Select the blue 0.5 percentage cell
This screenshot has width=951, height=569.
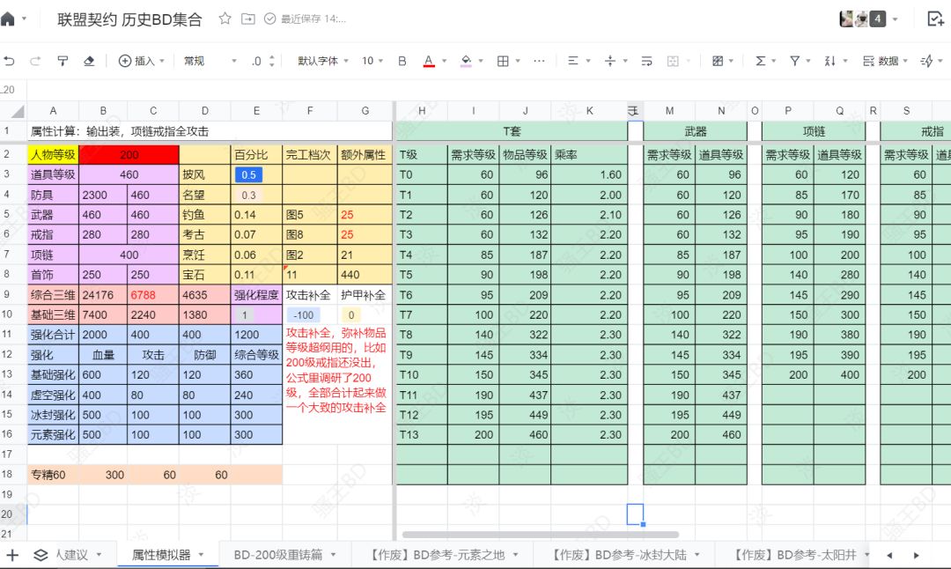point(248,174)
